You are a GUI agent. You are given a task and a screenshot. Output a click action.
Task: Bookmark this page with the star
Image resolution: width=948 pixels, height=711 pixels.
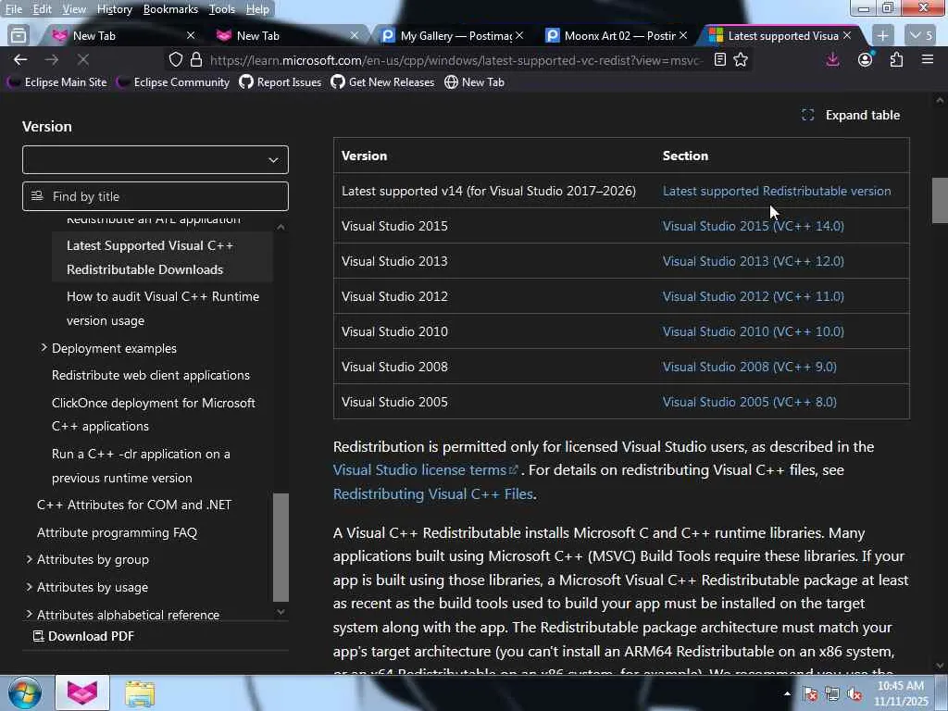coord(741,60)
